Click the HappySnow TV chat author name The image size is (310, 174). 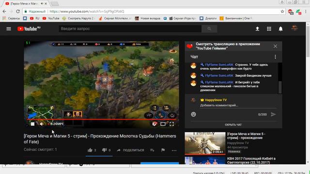216,100
